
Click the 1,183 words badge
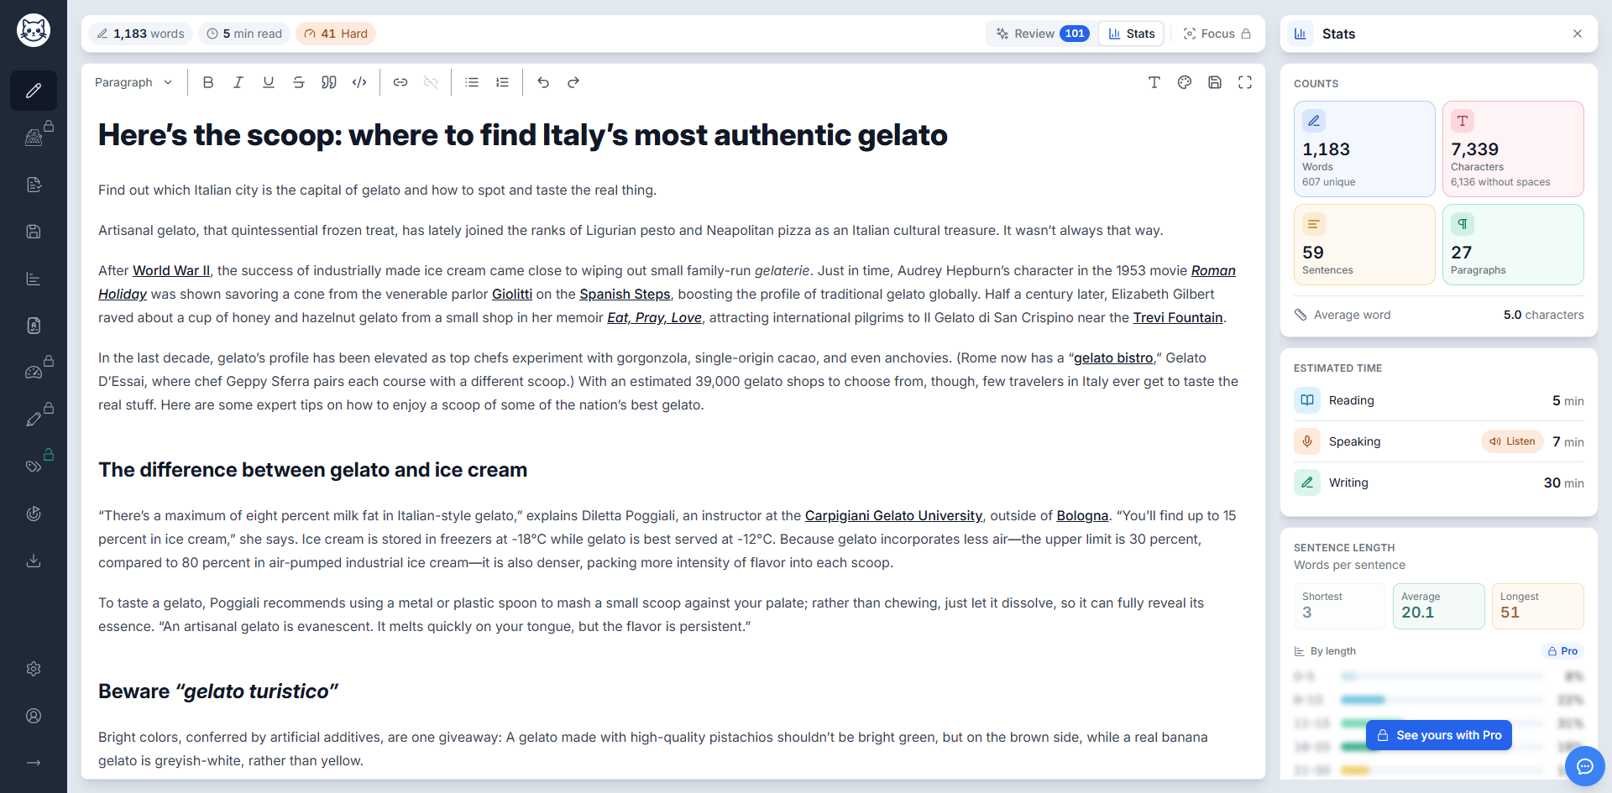pos(140,34)
